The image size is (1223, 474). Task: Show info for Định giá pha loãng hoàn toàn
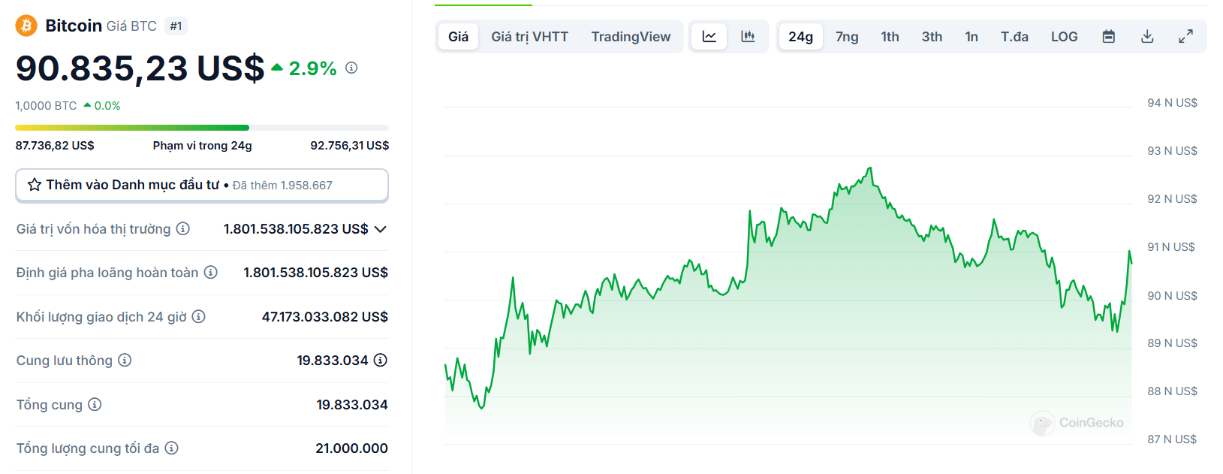click(211, 272)
